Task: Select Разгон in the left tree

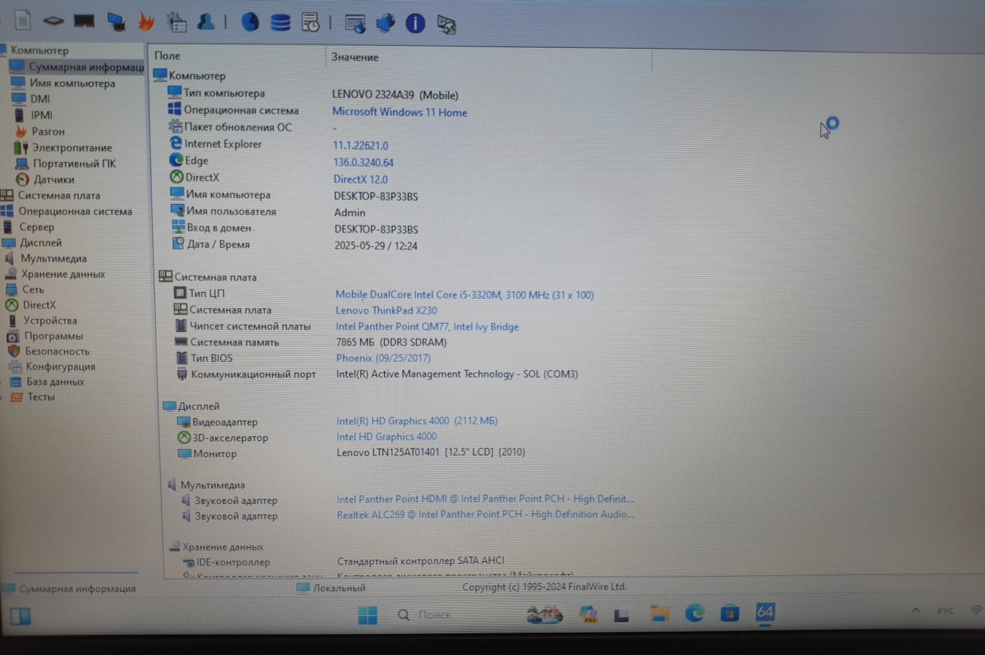Action: (x=48, y=131)
